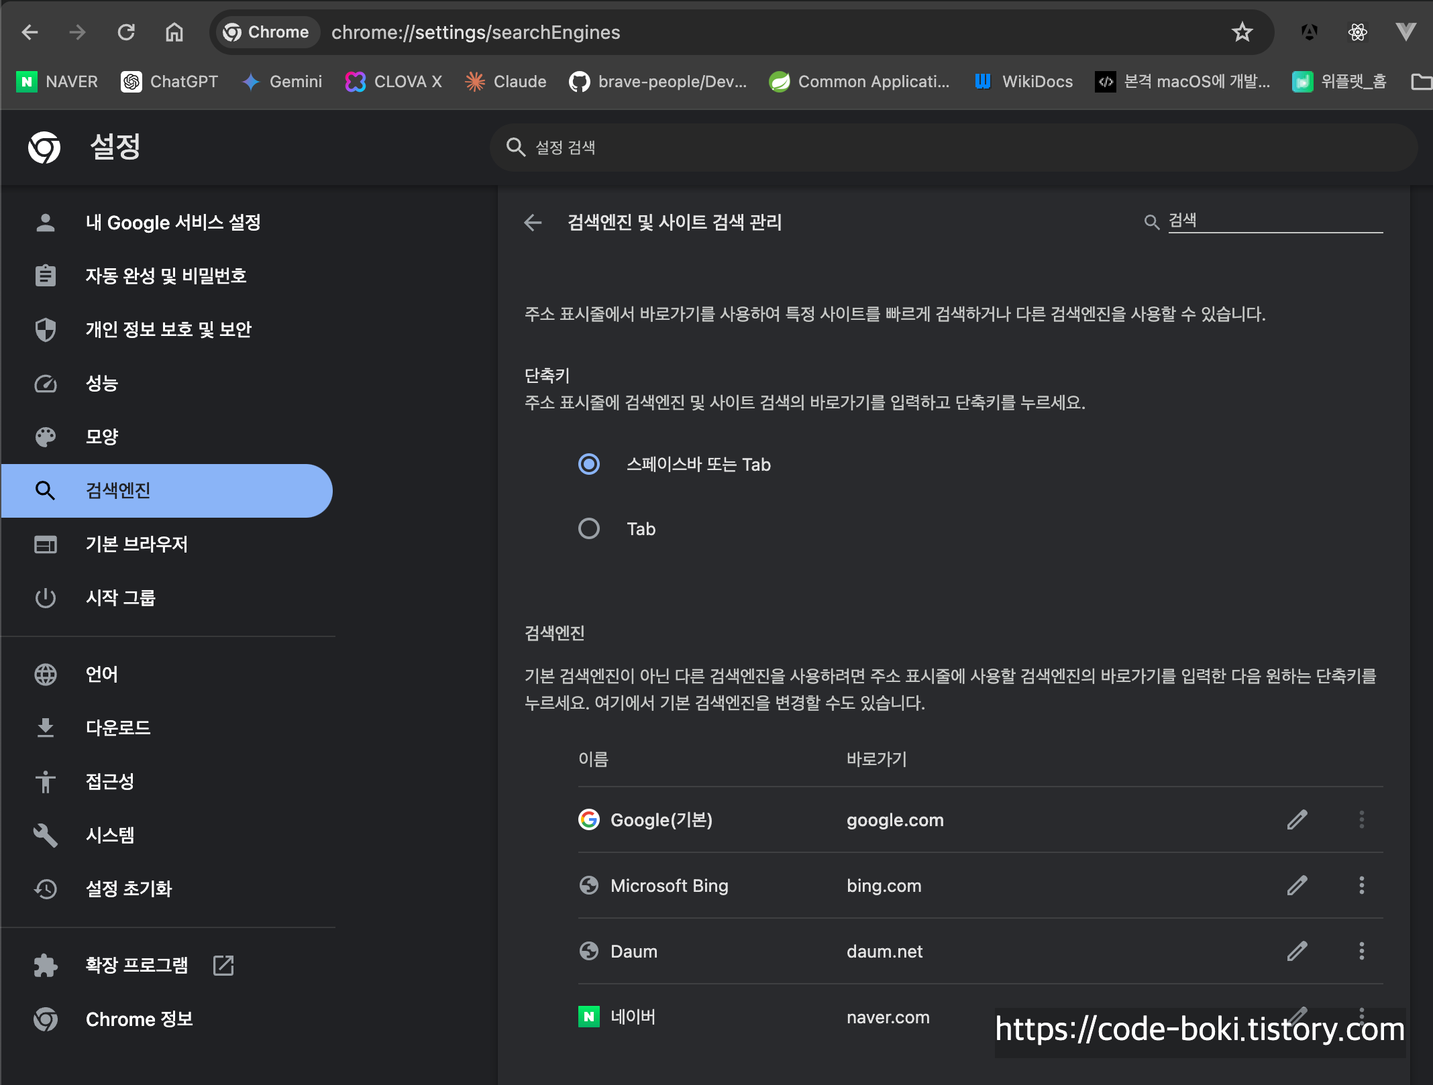Open 기본 브라우저 in sidebar
The width and height of the screenshot is (1433, 1085).
tap(136, 544)
